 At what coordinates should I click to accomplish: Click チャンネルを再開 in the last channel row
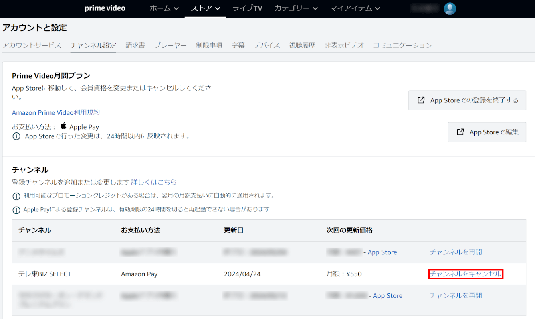click(x=456, y=295)
